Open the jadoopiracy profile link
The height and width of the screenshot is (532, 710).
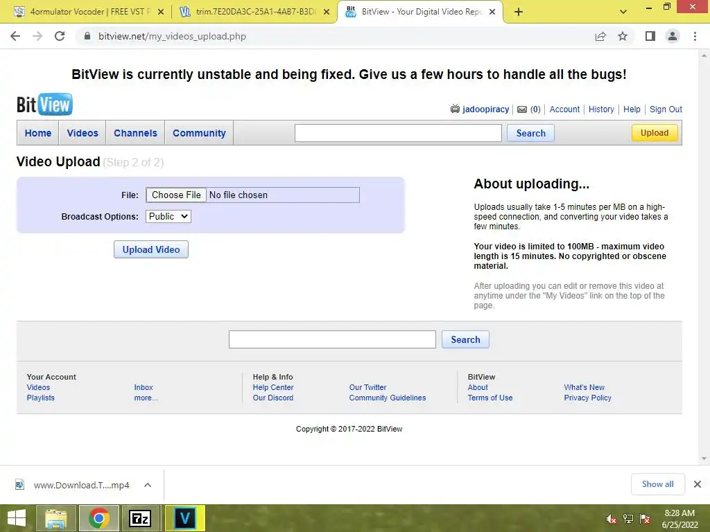click(485, 109)
